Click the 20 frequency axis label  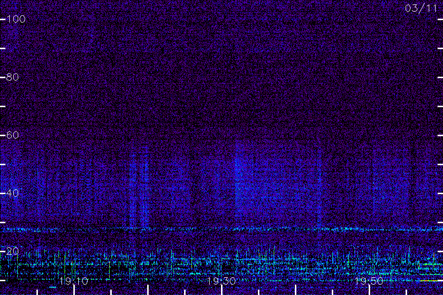12,251
